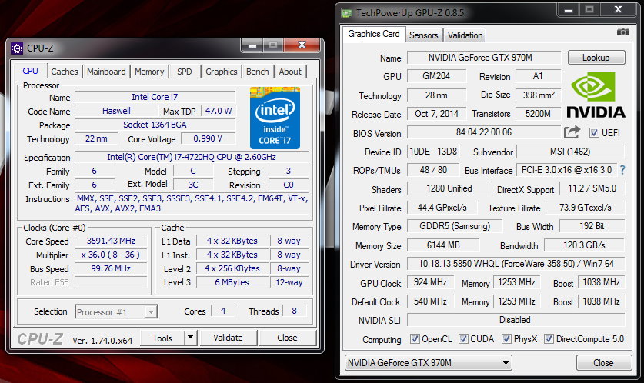Click the Validate button in CPU-Z
Viewport: 644px width, 383px height.
pyautogui.click(x=228, y=338)
